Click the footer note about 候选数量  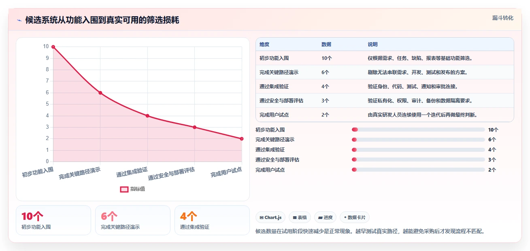pos(370,232)
